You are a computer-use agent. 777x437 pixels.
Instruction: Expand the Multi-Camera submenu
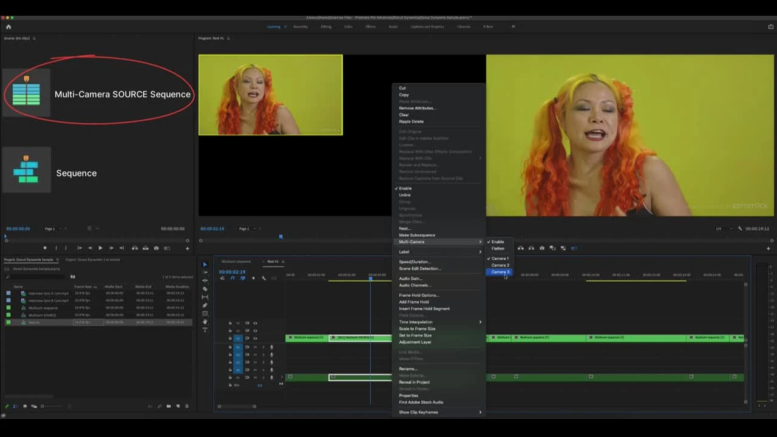439,242
